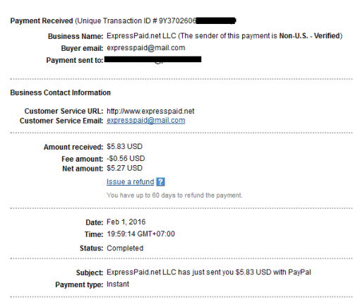Click the Unique Transaction ID number
Screen dimensions: 353x307
[x=197, y=21]
